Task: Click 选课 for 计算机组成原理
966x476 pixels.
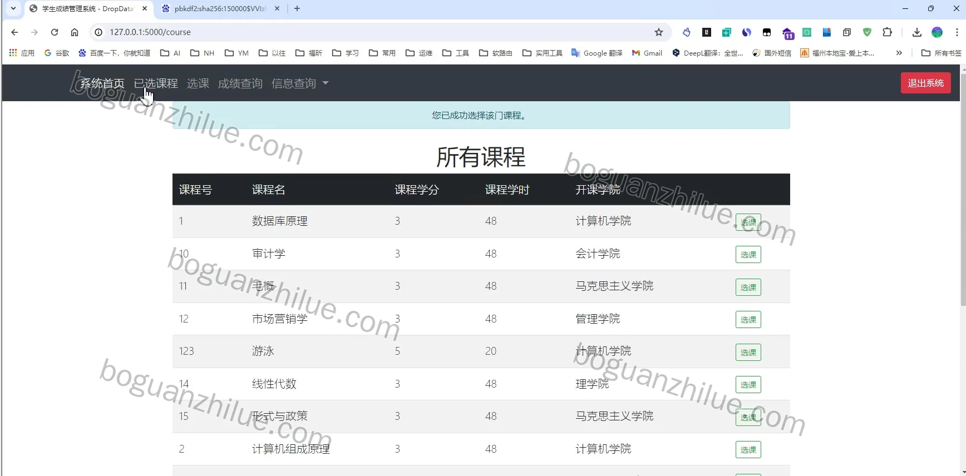Action: tap(748, 450)
